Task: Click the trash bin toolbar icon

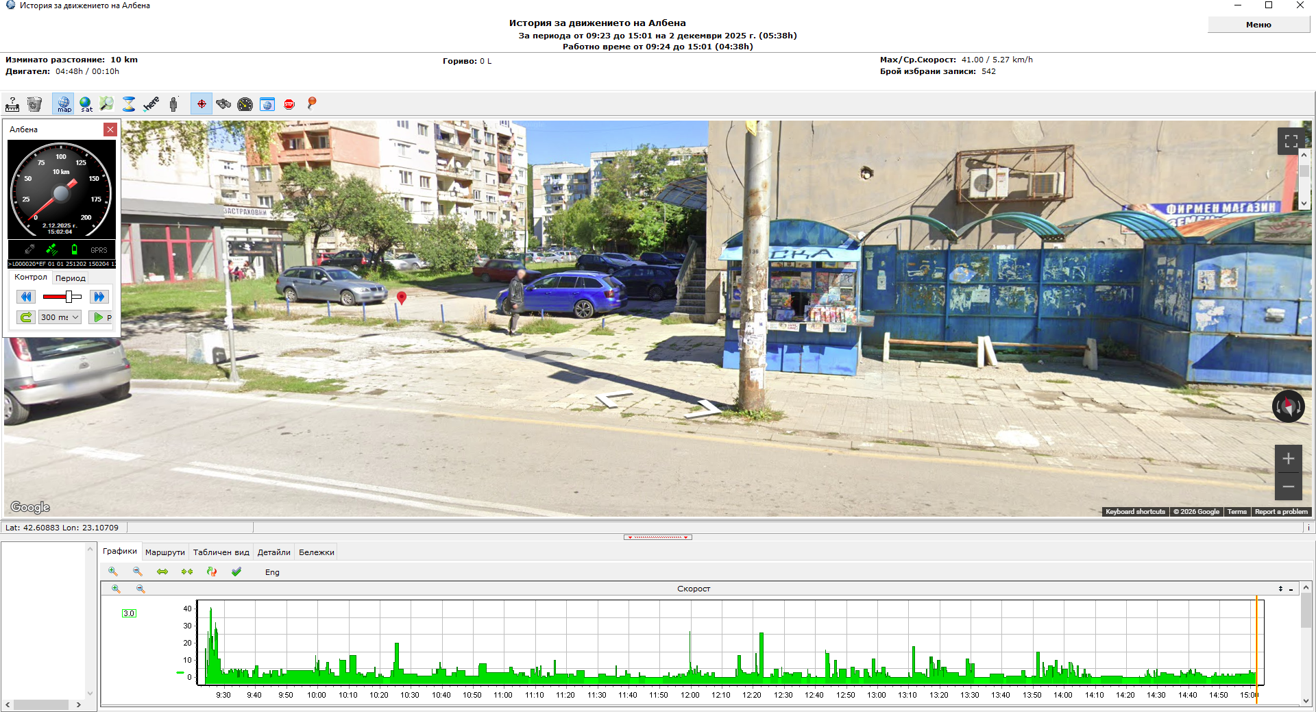Action: click(34, 104)
